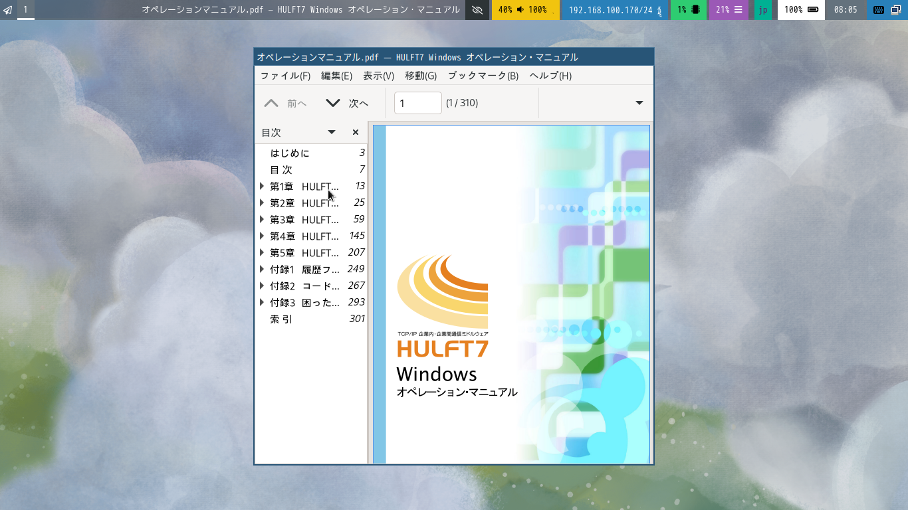Select 付録1 履歴フ outline row
This screenshot has height=510, width=908.
pyautogui.click(x=311, y=269)
